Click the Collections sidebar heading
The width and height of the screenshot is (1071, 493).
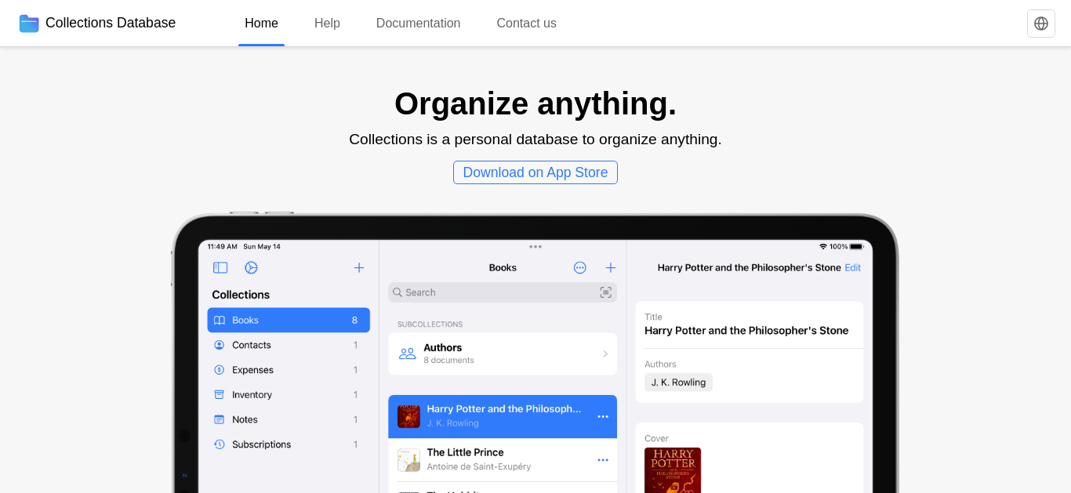241,295
